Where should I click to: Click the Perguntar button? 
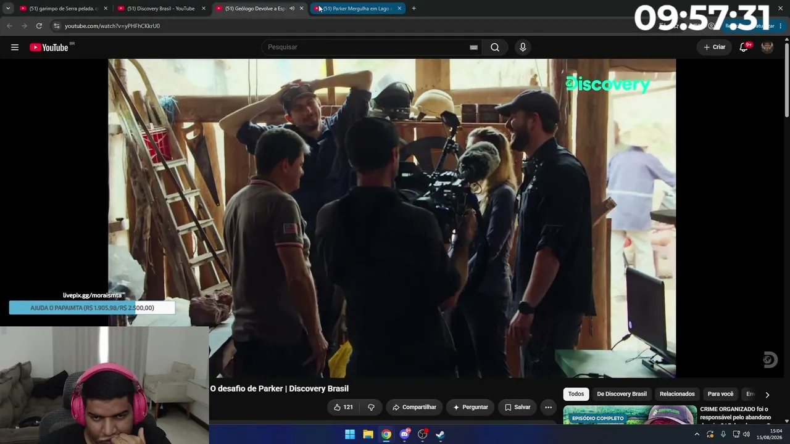click(x=470, y=407)
